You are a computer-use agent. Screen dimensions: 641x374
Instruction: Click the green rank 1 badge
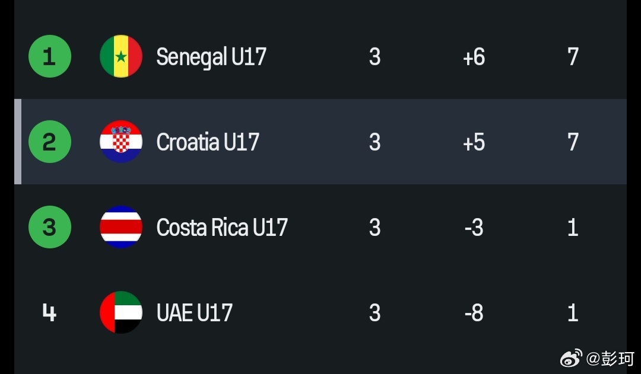(x=50, y=56)
